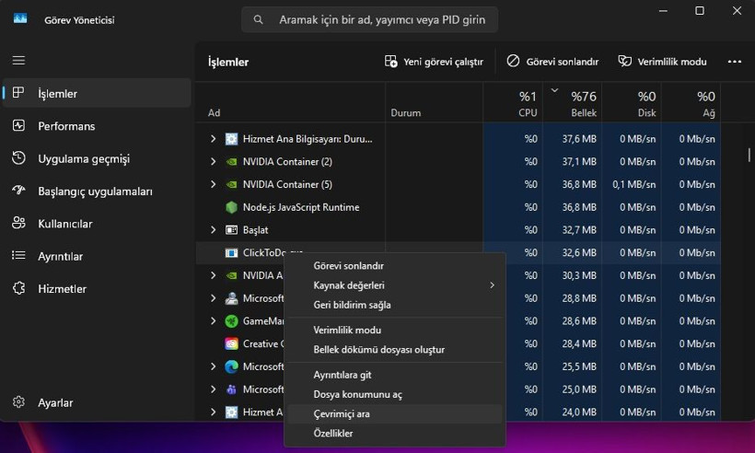Sort by the Disk column header
The image size is (755, 453).
632,102
